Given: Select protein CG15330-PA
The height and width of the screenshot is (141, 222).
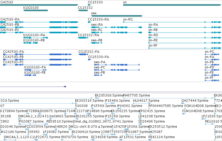Looking at the screenshot, I should (99, 57).
